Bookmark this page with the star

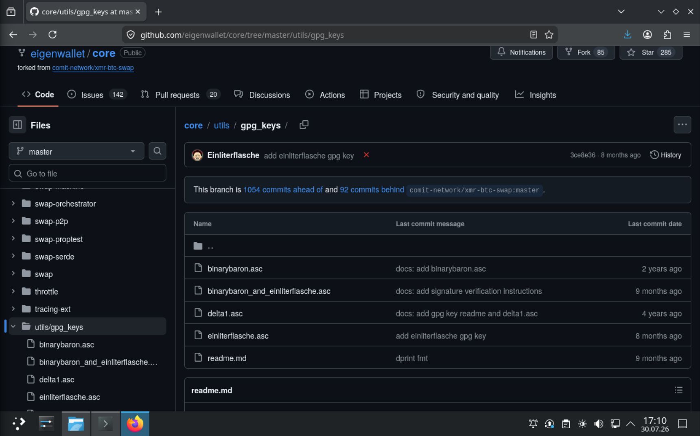(x=549, y=35)
